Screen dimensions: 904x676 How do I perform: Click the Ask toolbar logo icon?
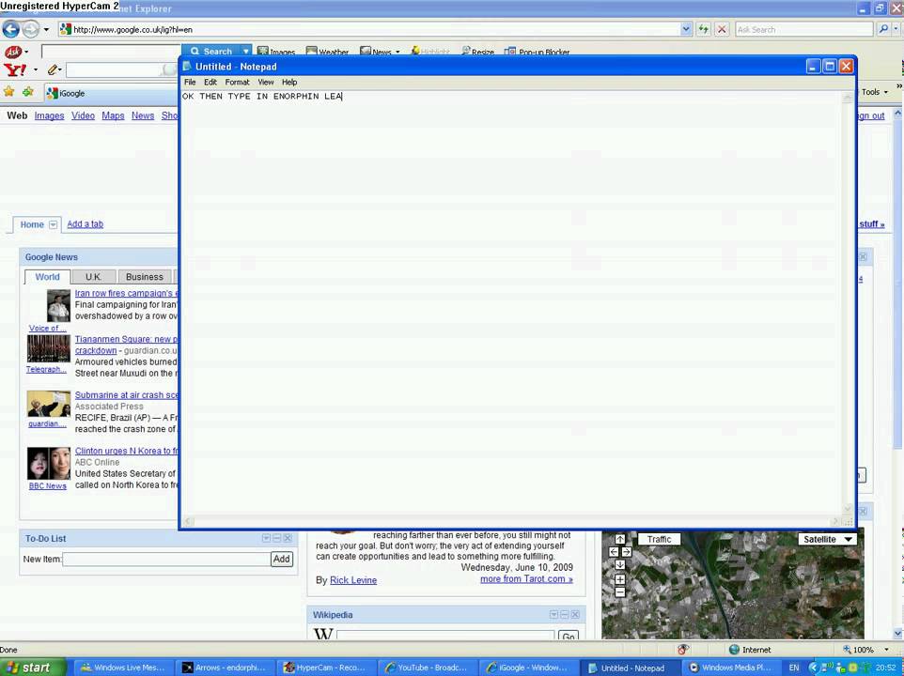tap(13, 52)
